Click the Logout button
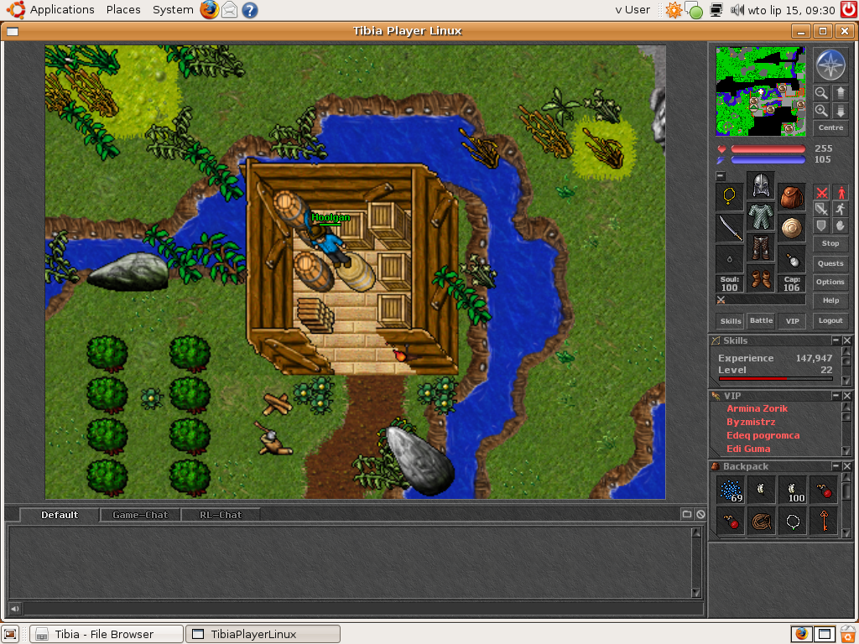Screen dimensions: 859x644 (x=830, y=321)
